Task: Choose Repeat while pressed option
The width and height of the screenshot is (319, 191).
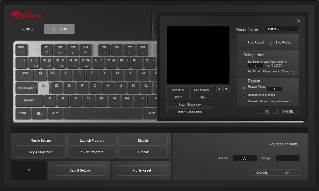Action: click(x=244, y=95)
